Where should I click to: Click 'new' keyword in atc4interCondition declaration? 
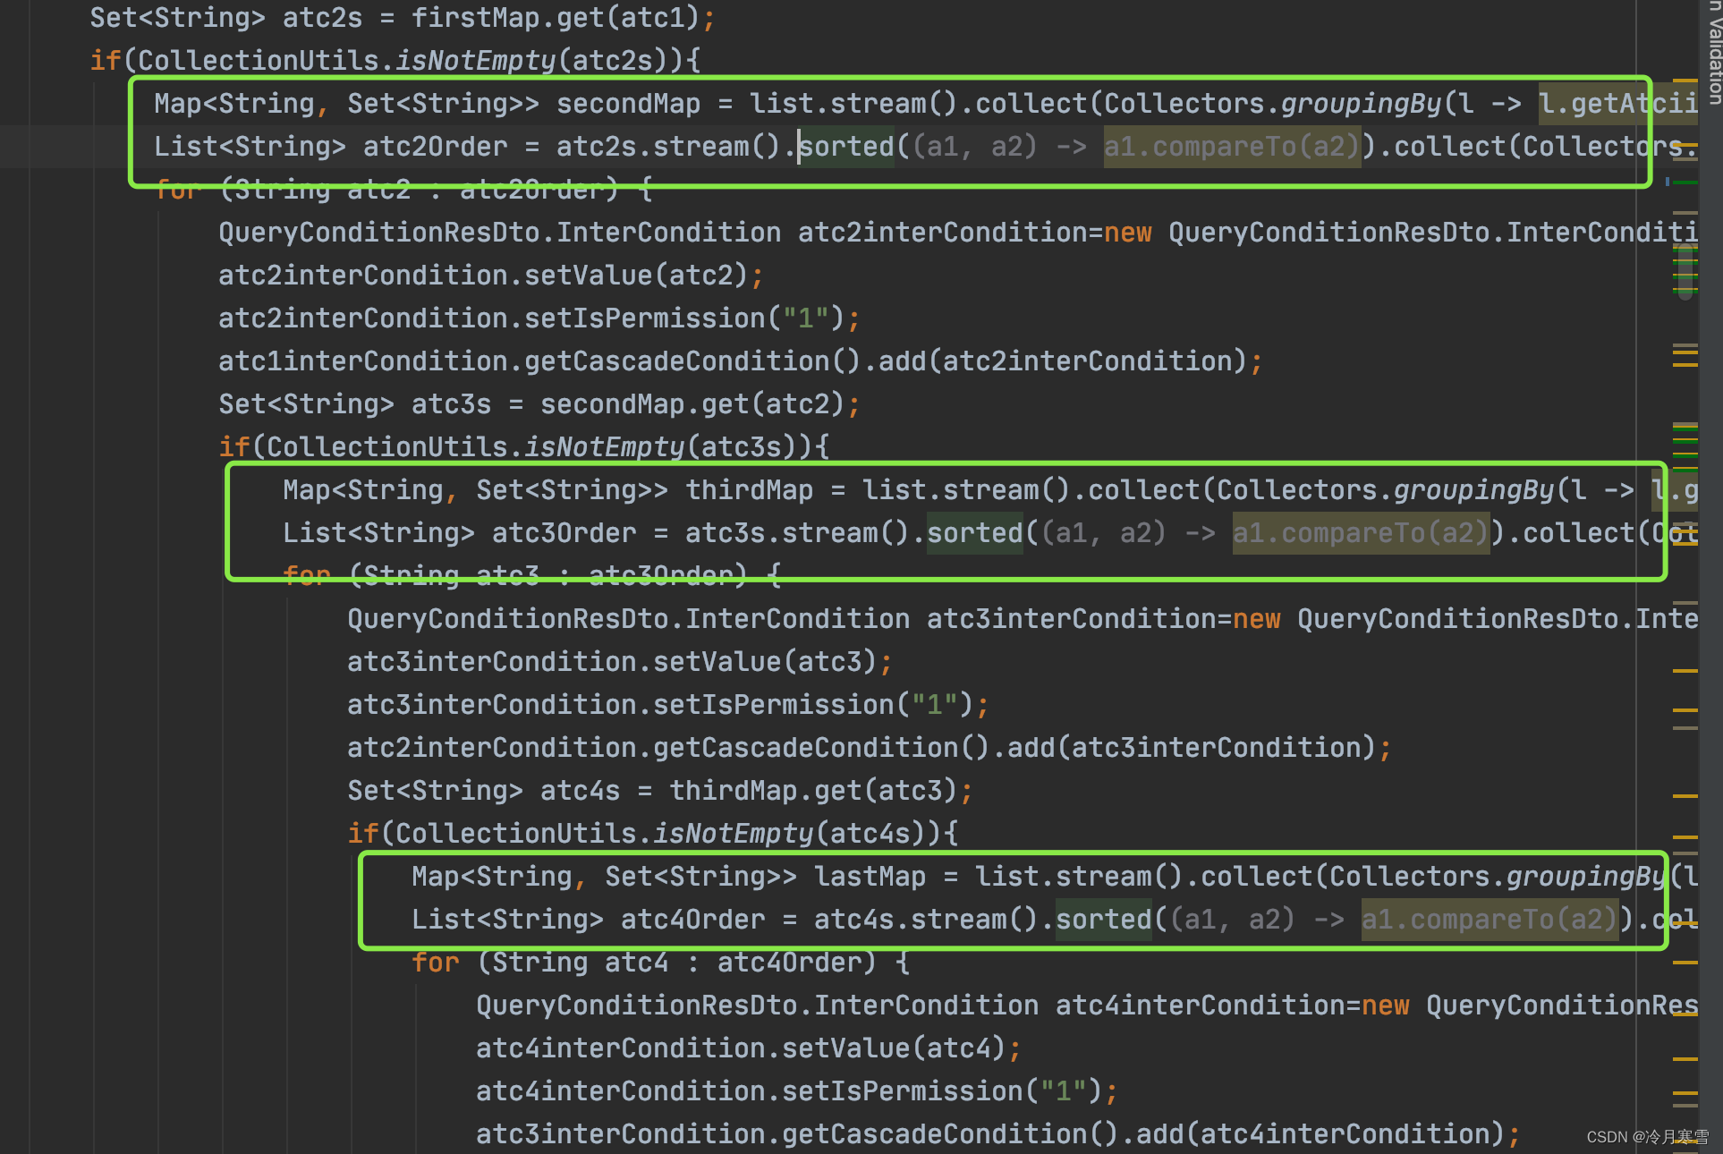[1385, 1006]
